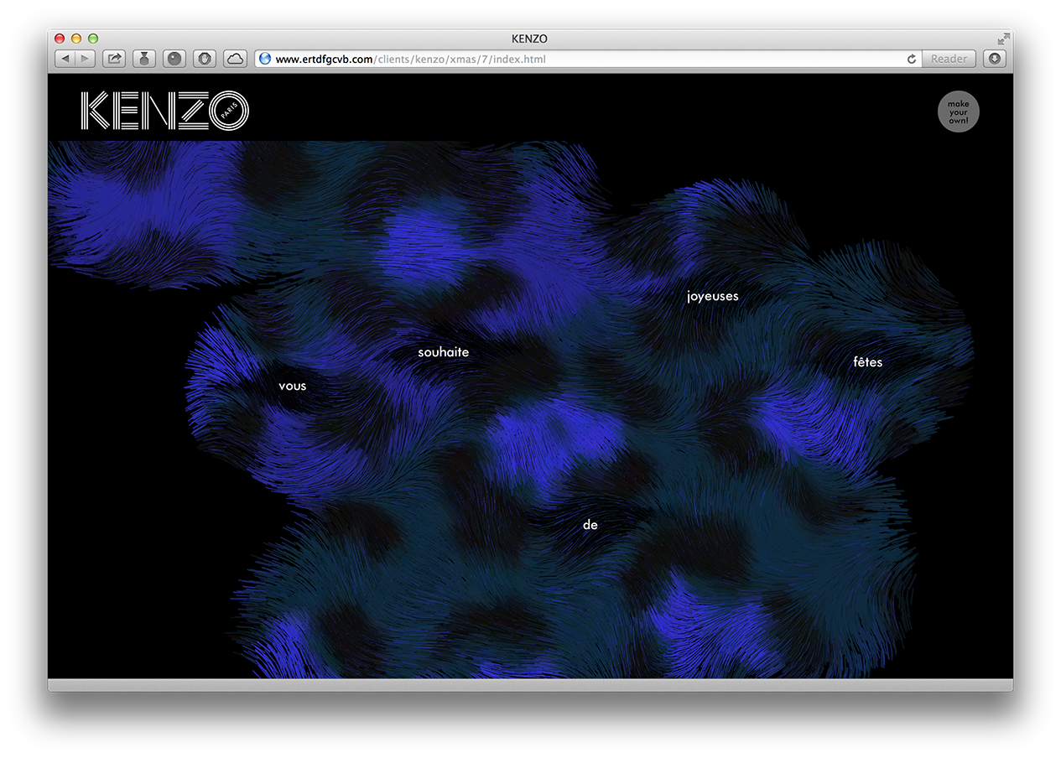
Task: Click the perfume-bottle extension icon
Action: 143,59
